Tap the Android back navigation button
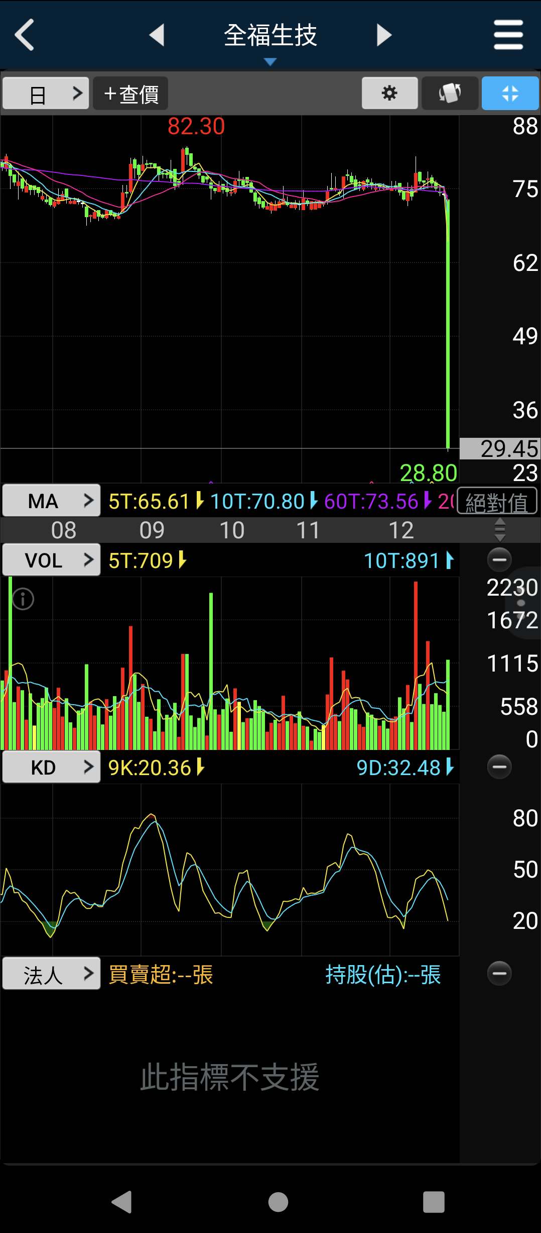The height and width of the screenshot is (1233, 541). (x=121, y=1202)
